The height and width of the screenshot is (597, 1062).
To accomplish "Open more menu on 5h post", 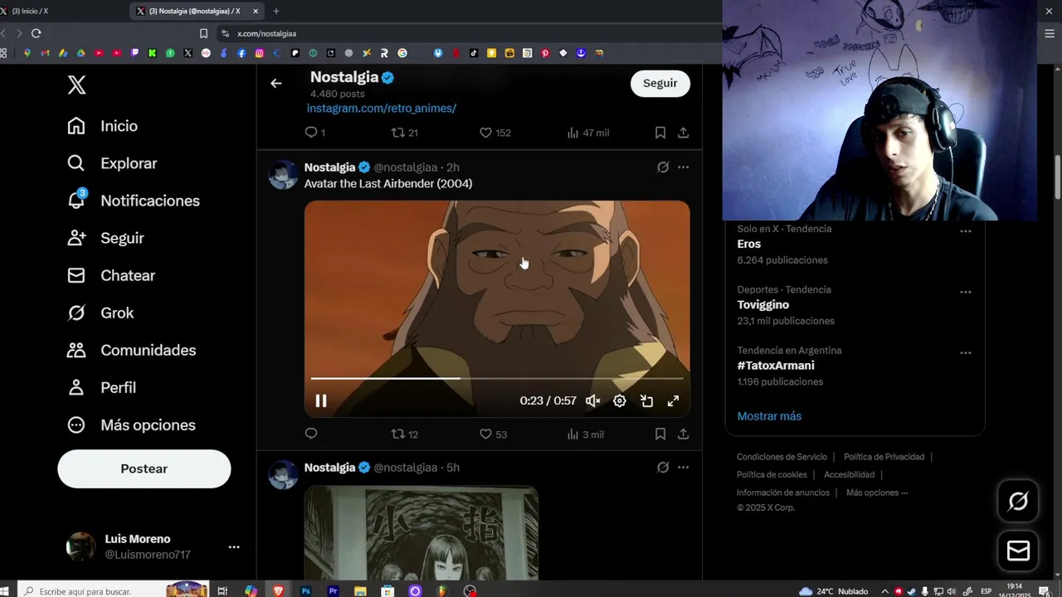I will coord(683,467).
